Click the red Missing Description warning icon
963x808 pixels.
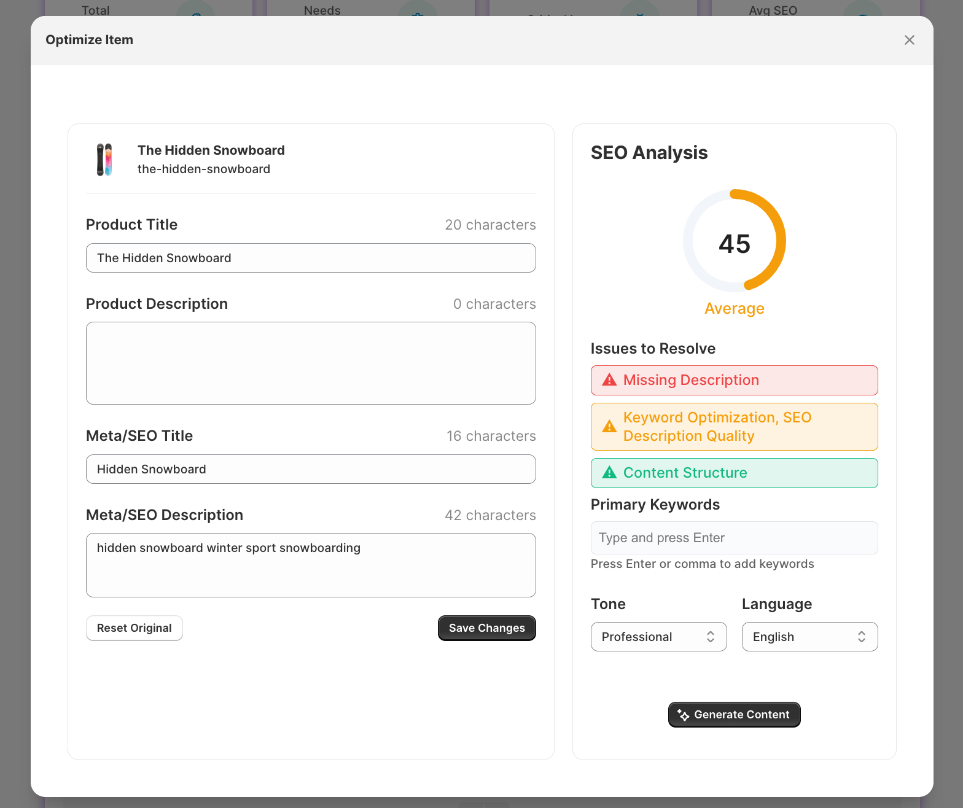(609, 380)
